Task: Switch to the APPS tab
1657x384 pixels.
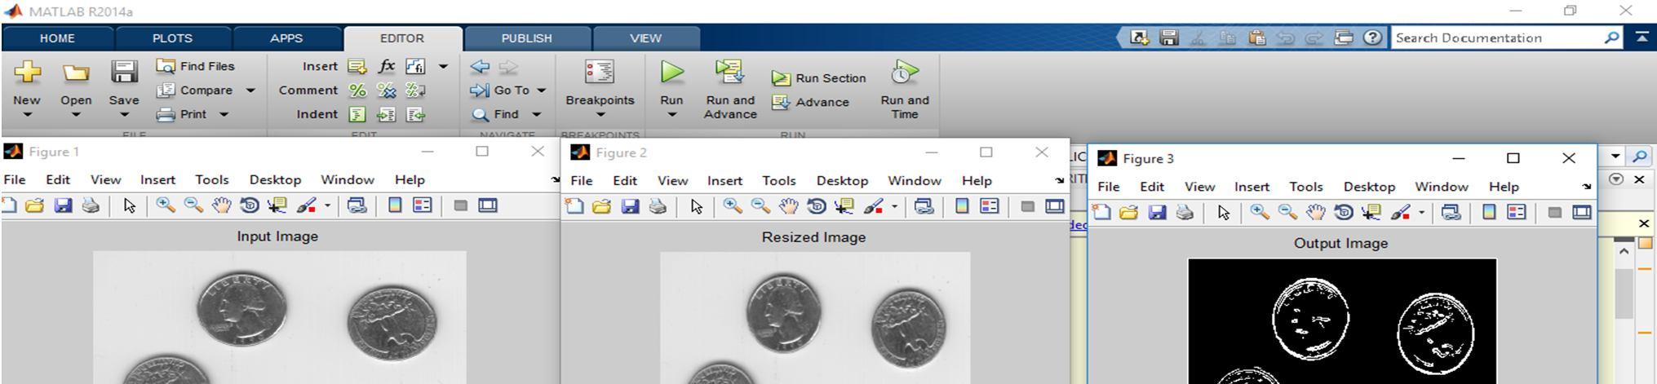Action: (286, 38)
